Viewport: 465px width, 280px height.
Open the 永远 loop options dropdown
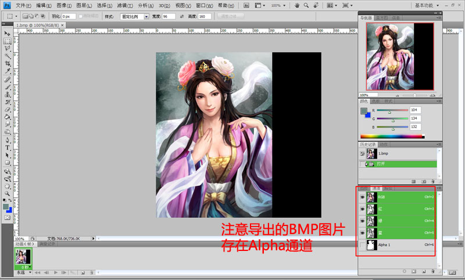coord(30,272)
